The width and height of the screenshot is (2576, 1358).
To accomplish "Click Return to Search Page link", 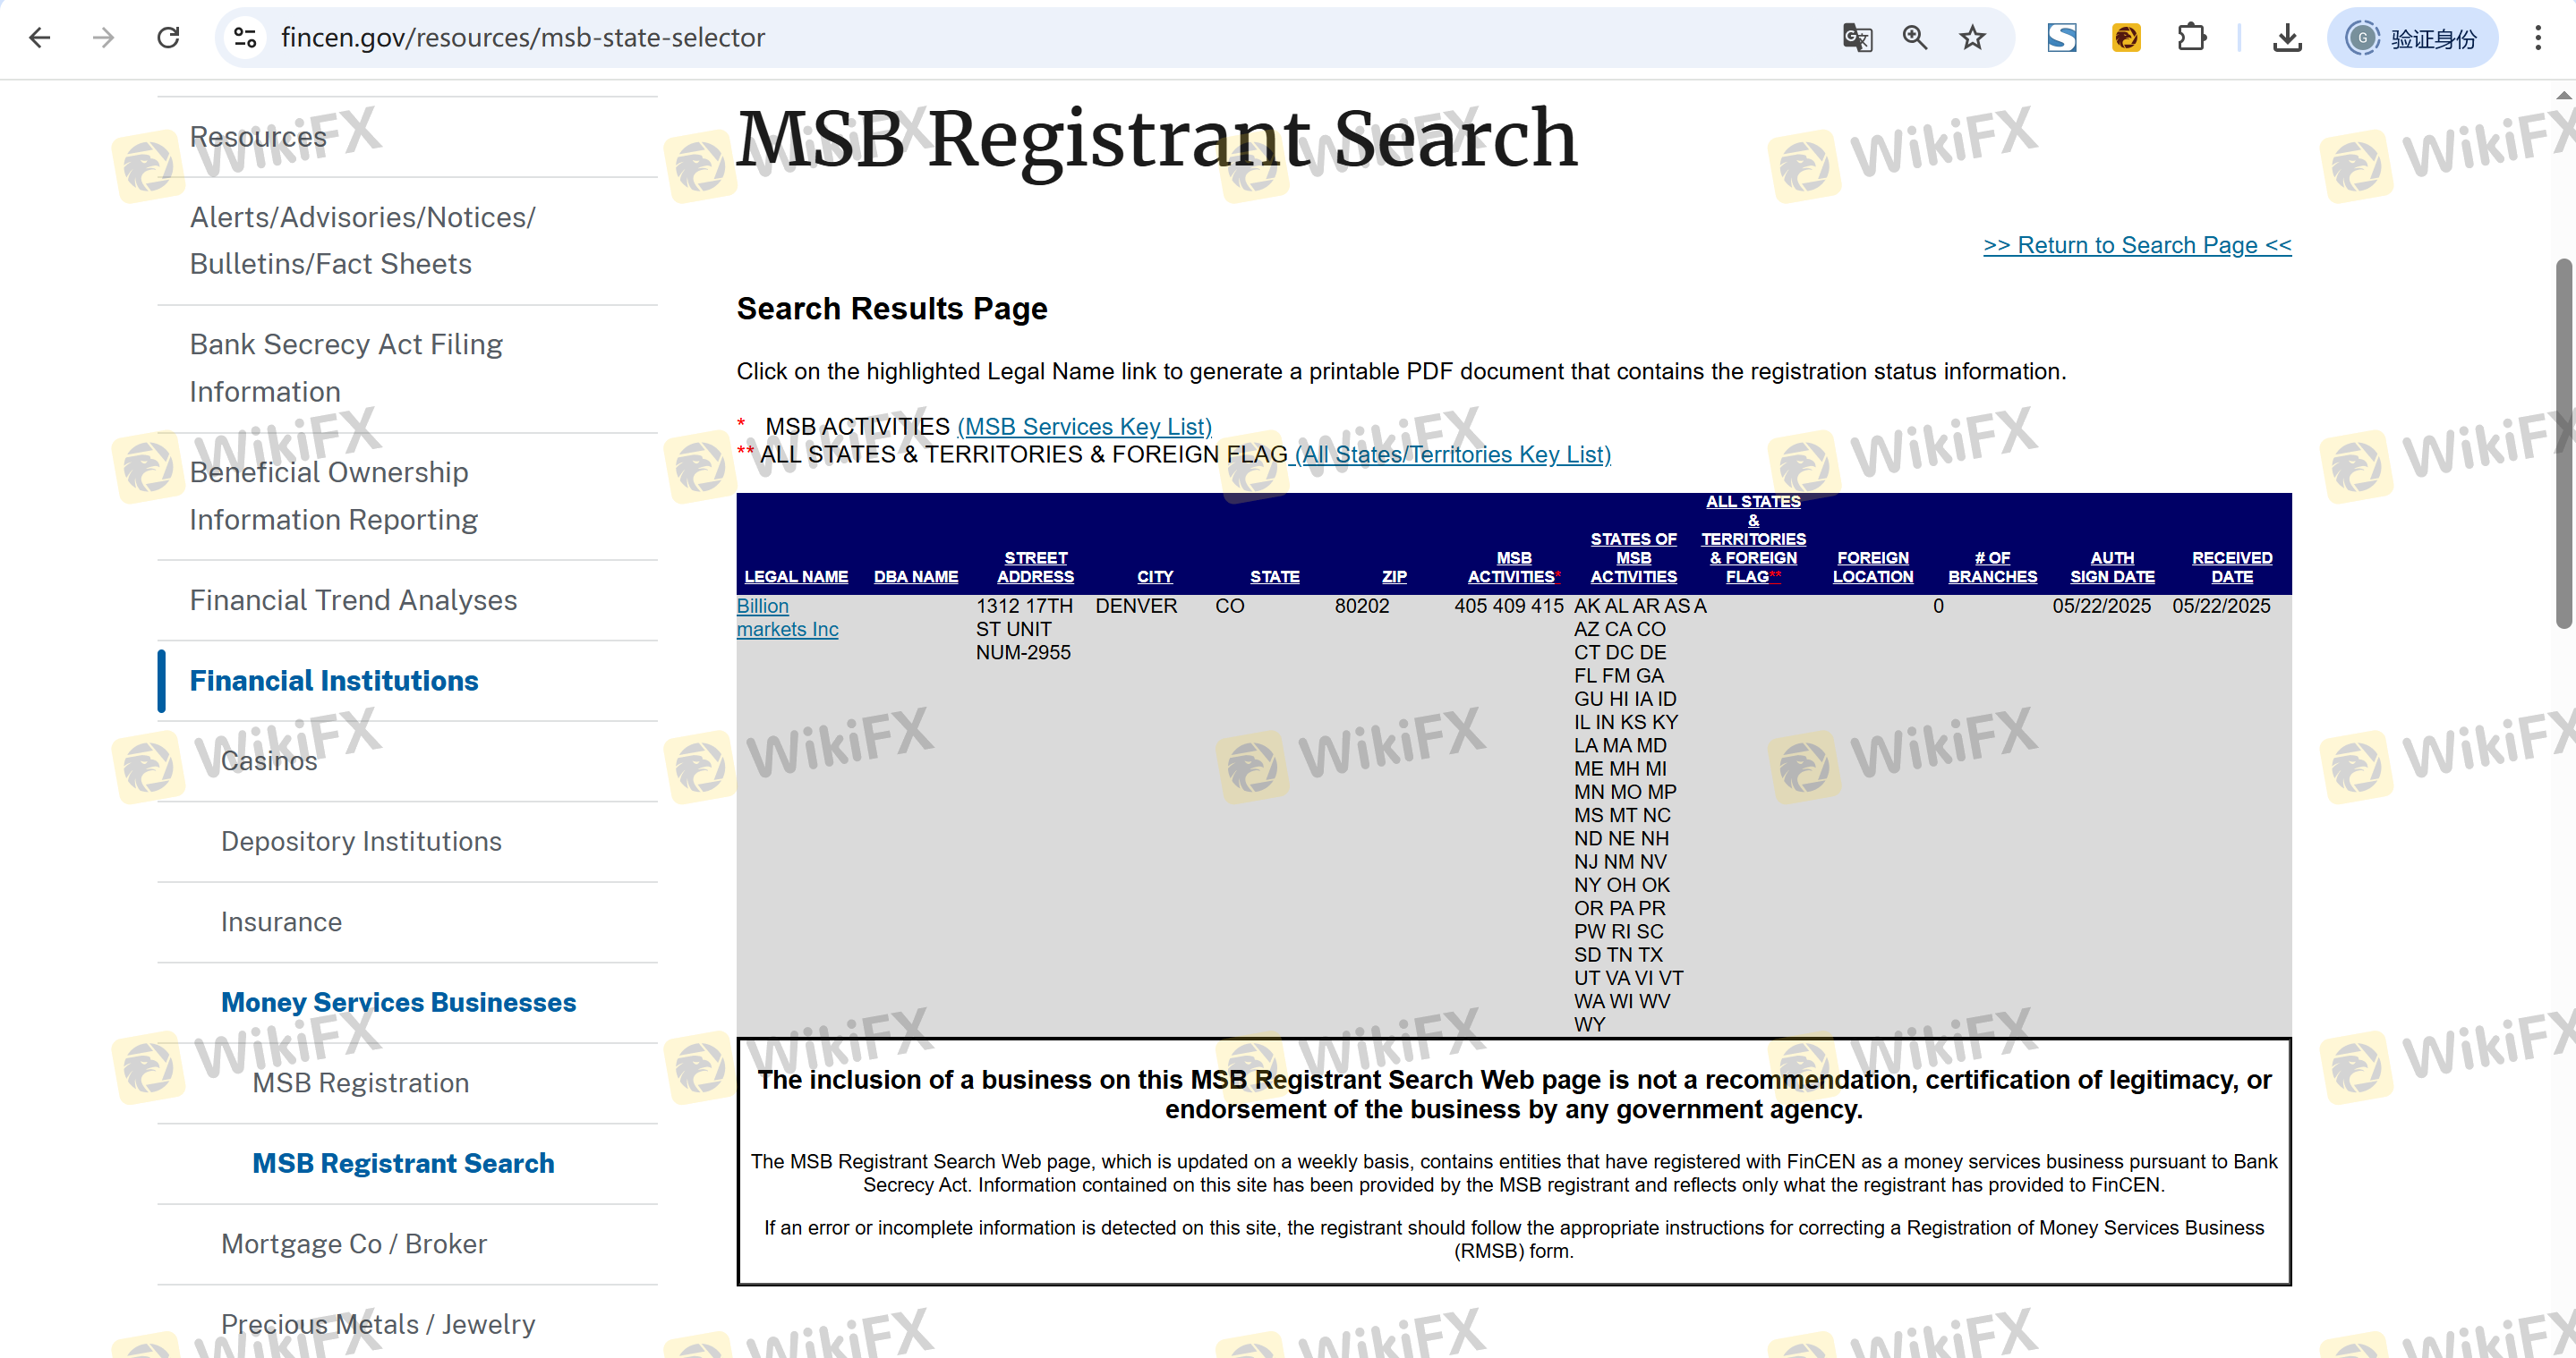I will (x=2136, y=245).
